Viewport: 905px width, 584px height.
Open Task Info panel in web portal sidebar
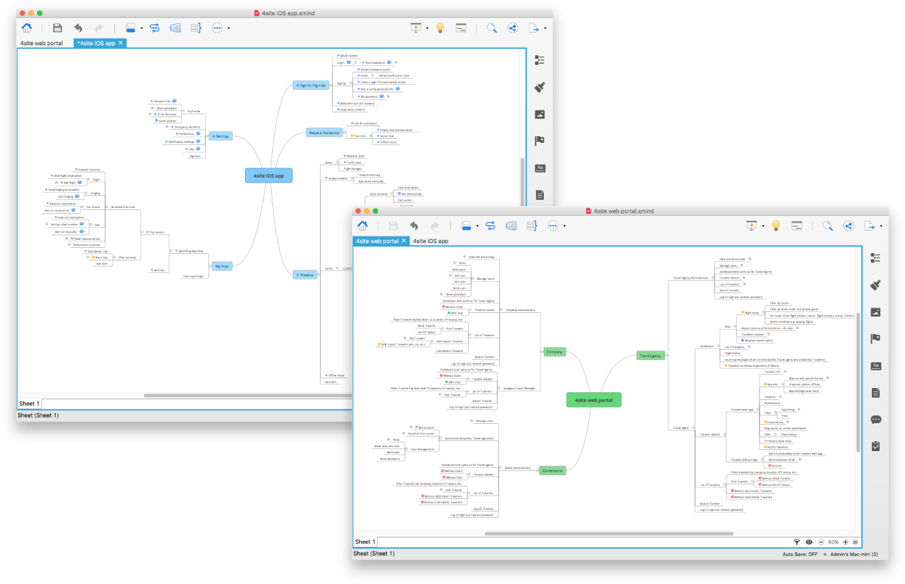(875, 446)
